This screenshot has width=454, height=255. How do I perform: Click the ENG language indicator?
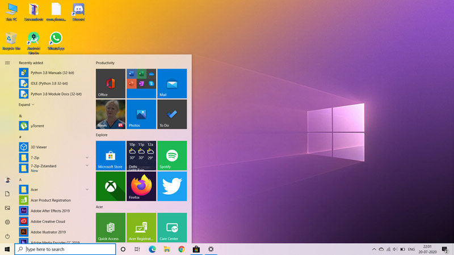pyautogui.click(x=411, y=249)
